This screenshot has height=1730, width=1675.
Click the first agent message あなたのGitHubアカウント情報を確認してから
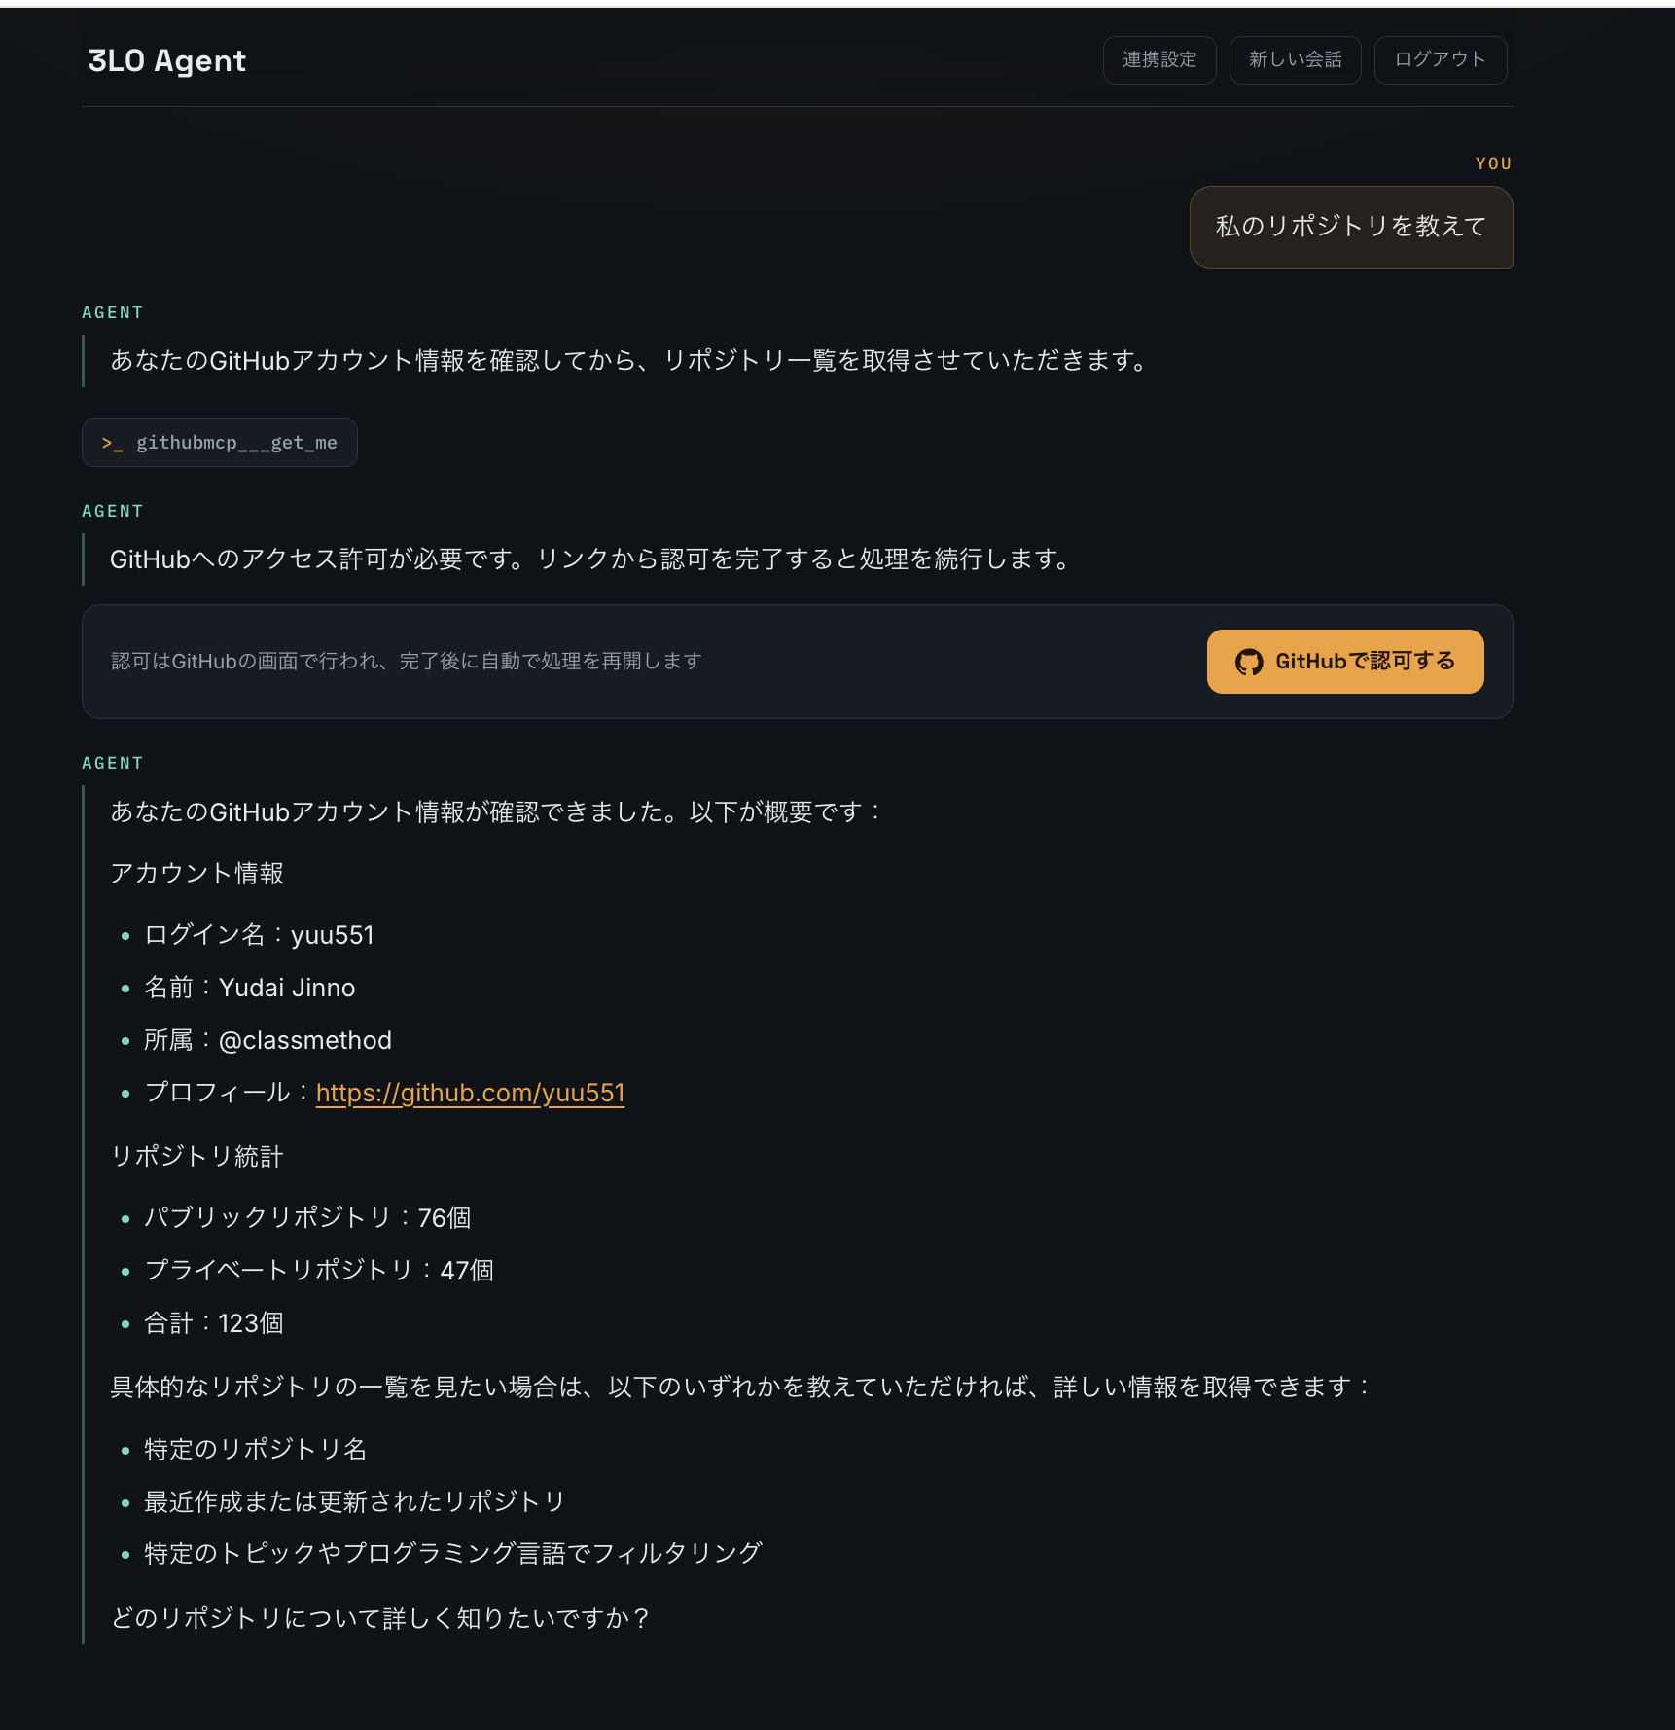point(631,361)
